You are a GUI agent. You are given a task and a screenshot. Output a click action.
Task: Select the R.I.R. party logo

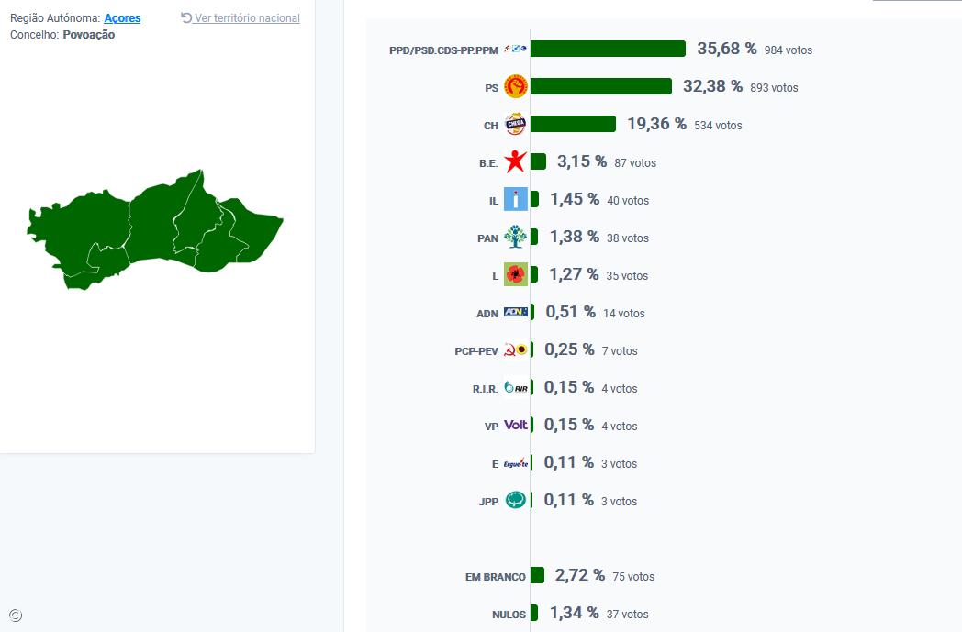(516, 387)
